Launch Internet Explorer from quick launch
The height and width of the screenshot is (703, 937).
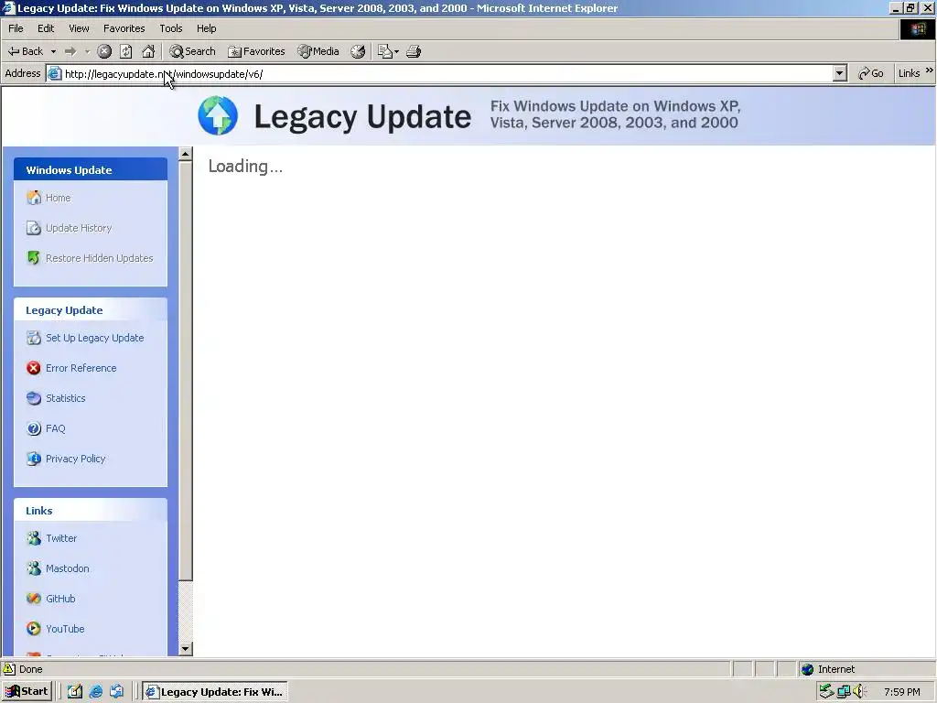[95, 692]
